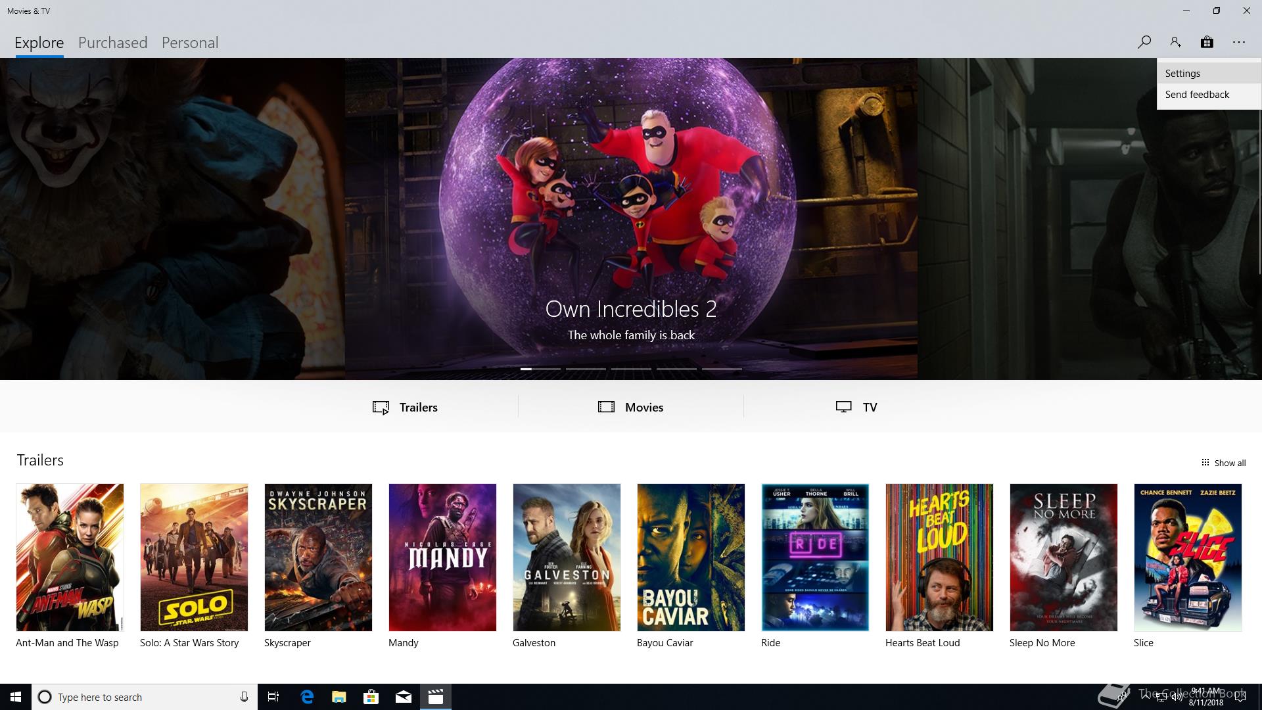
Task: Jump to the fifth carousel slide indicator
Action: (722, 369)
